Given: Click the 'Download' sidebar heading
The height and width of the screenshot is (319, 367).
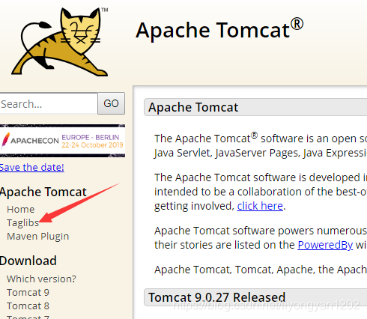Looking at the screenshot, I should 28,261.
